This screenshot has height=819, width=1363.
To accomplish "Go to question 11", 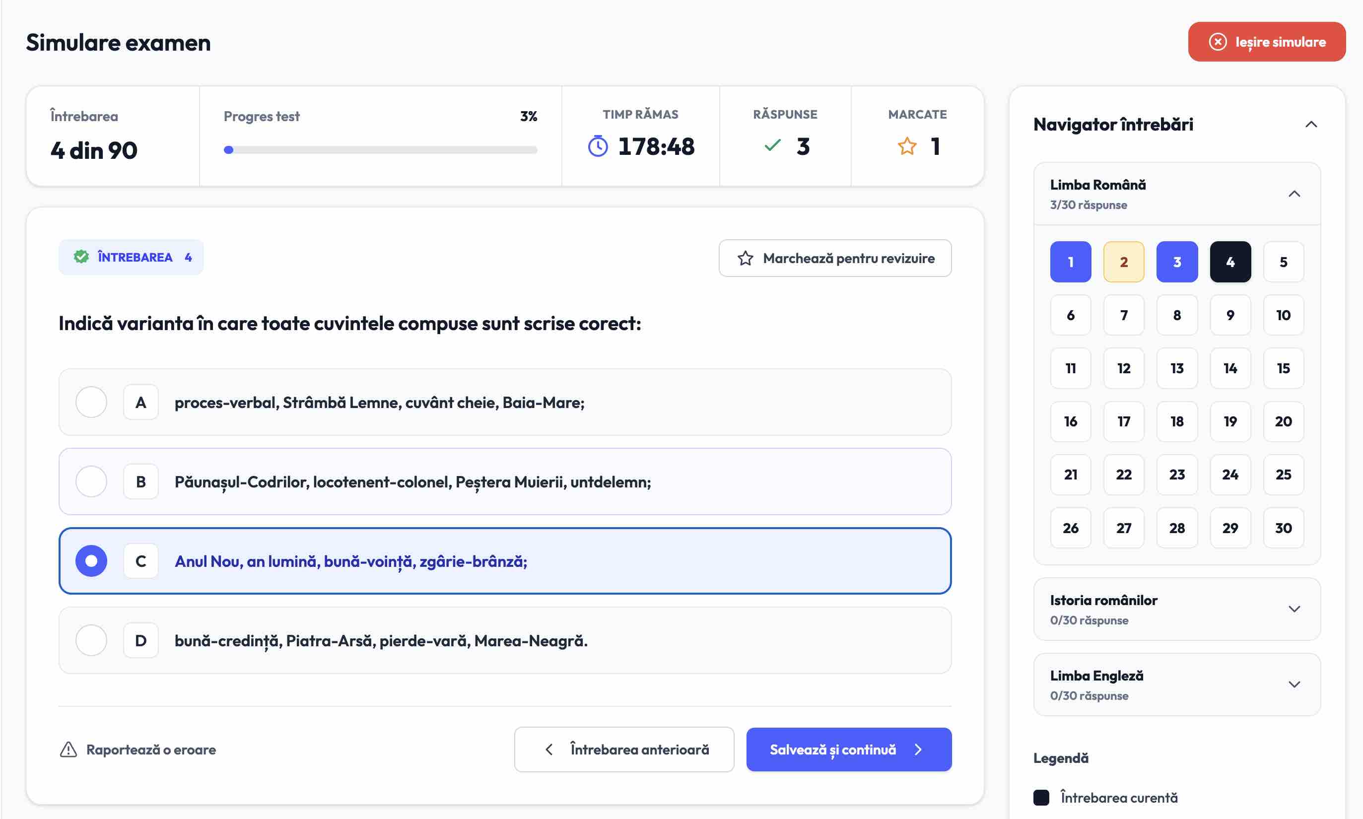I will [1071, 368].
